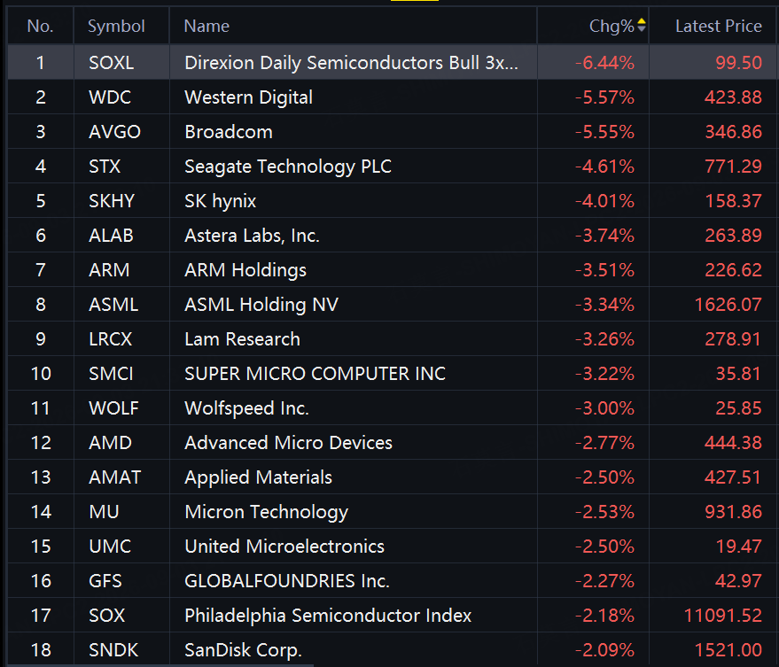Click the horizontal scrollbar at the bottom
779x667 pixels.
160,665
